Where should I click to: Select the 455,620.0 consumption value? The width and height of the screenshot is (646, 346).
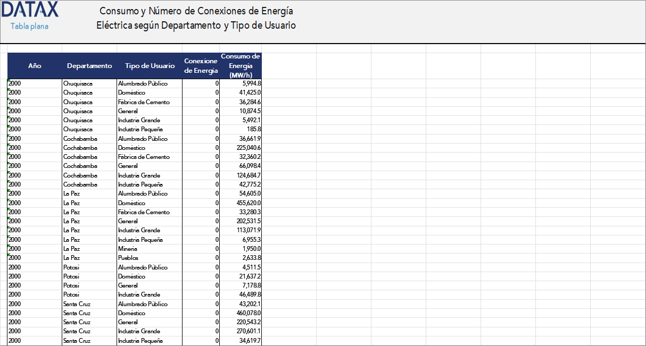pos(244,202)
